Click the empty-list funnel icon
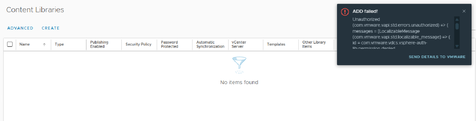The height and width of the screenshot is (121, 476). pyautogui.click(x=239, y=65)
